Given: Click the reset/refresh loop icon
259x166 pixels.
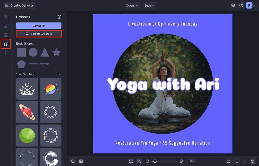Looking at the screenshot, I should click(x=228, y=161).
